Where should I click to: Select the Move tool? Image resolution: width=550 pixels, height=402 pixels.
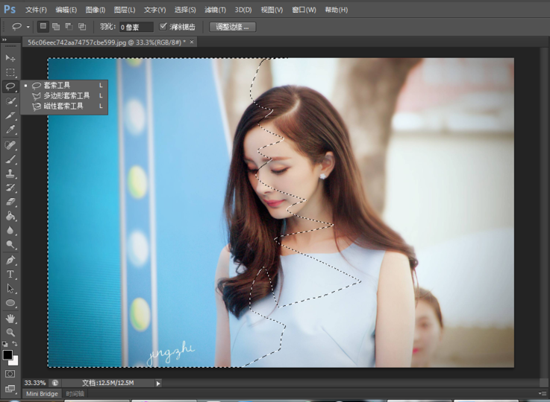10,58
